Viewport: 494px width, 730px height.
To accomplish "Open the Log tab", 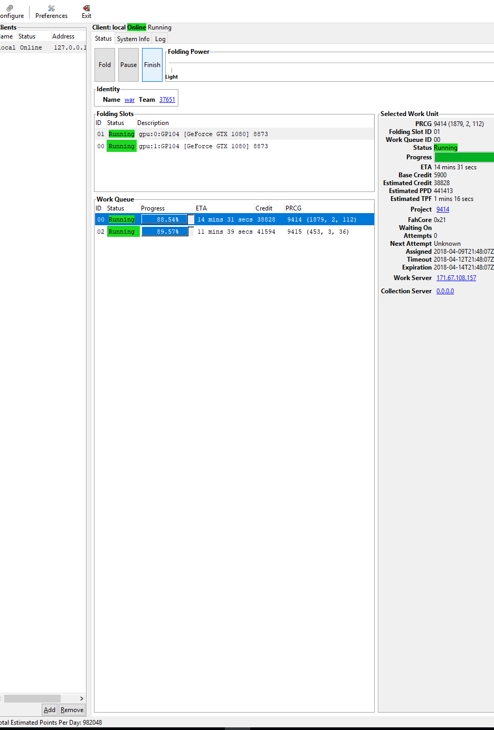I will (160, 39).
